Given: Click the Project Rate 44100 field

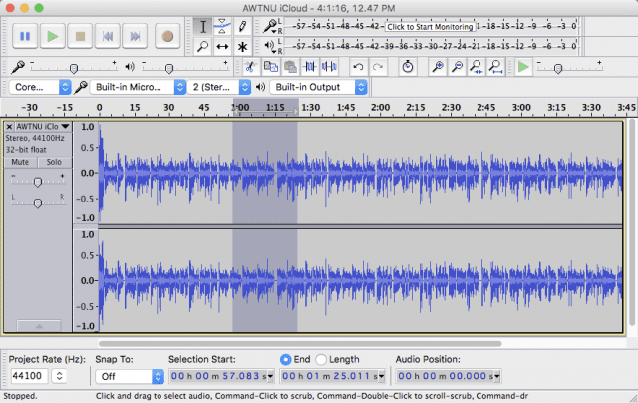Looking at the screenshot, I should (x=27, y=376).
